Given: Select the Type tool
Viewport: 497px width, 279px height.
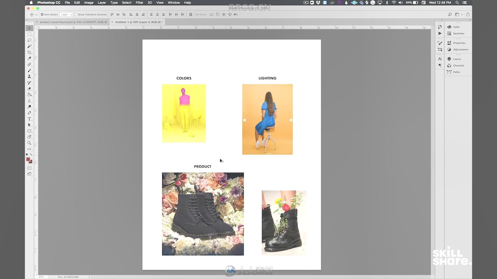Looking at the screenshot, I should click(29, 119).
